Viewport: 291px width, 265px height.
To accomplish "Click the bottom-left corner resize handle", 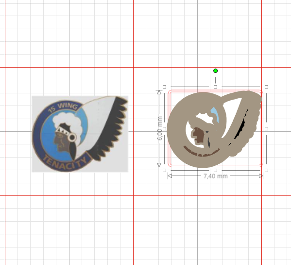I will 164,170.
